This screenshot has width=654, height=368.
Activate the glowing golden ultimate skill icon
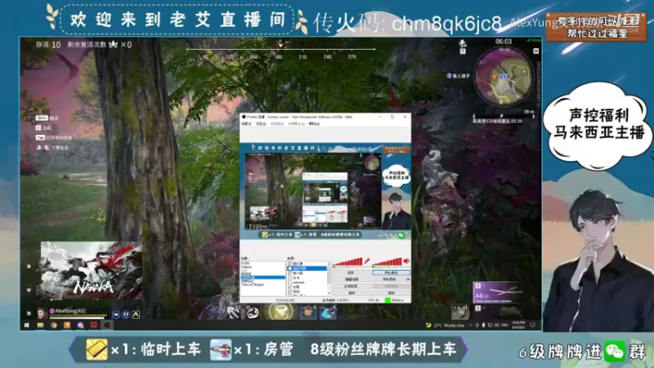[280, 311]
